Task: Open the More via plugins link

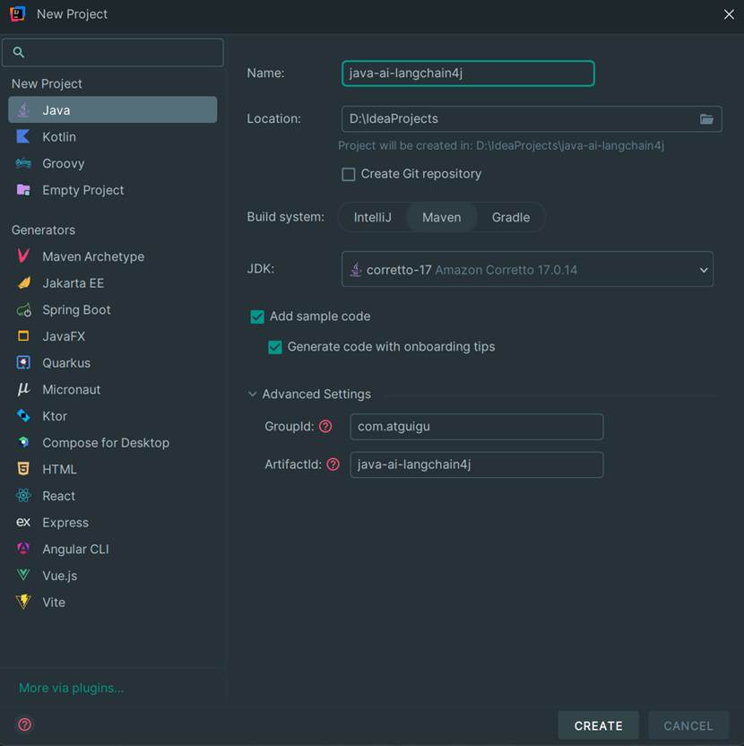Action: [72, 688]
